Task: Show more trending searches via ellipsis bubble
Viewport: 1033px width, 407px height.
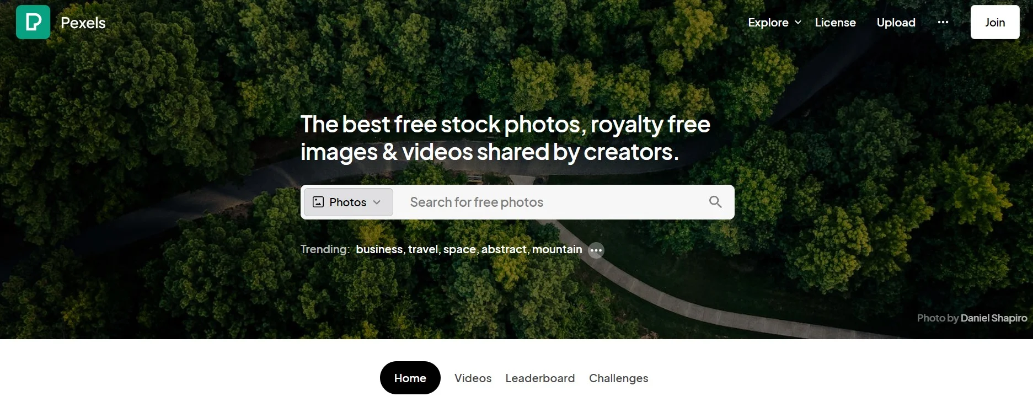Action: pyautogui.click(x=596, y=250)
